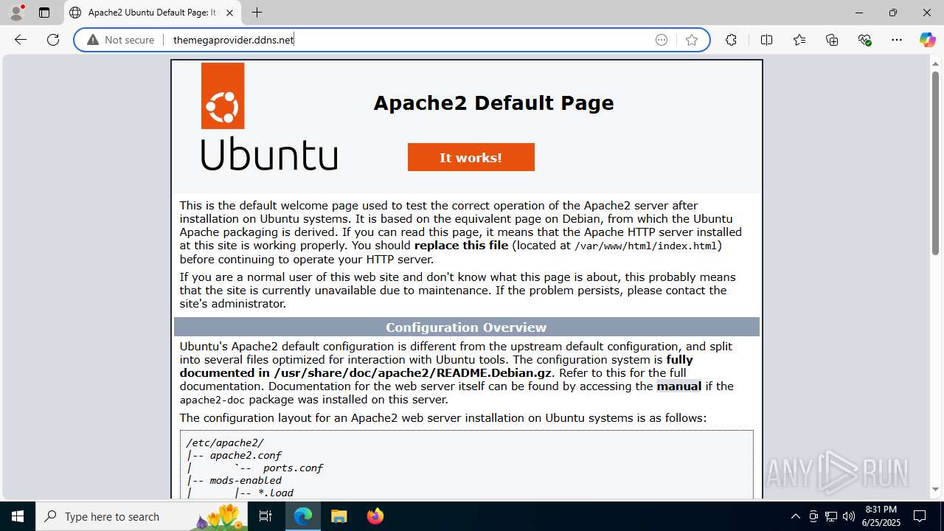944x531 pixels.
Task: Open Settings and more menu
Action: (897, 40)
